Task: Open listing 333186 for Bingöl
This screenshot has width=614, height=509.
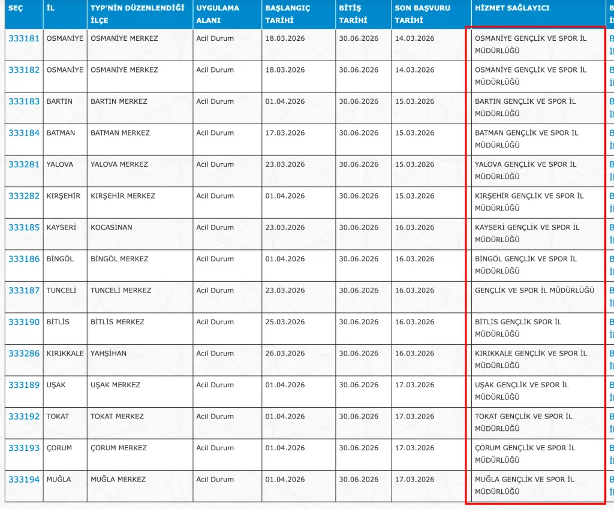Action: click(24, 259)
